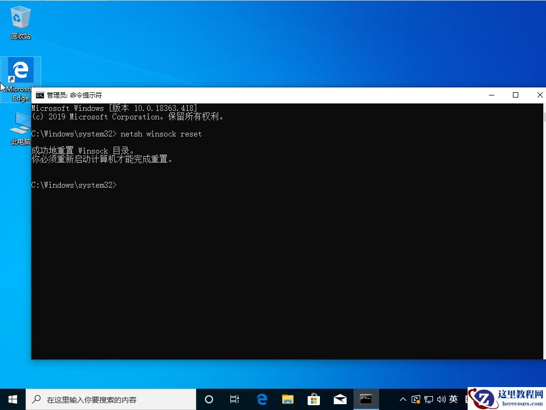This screenshot has width=546, height=410.
Task: Click the network status tray icon
Action: click(x=428, y=399)
